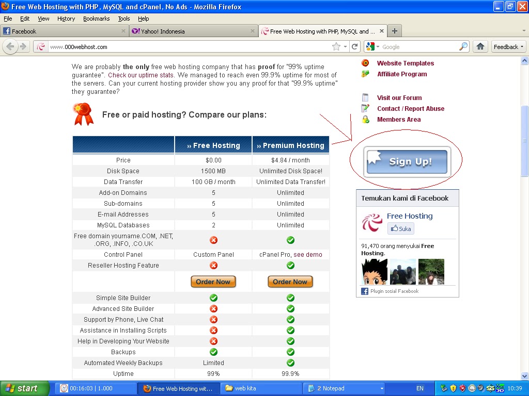The height and width of the screenshot is (396, 529).
Task: Click the EN language bar indicator
Action: coord(419,388)
